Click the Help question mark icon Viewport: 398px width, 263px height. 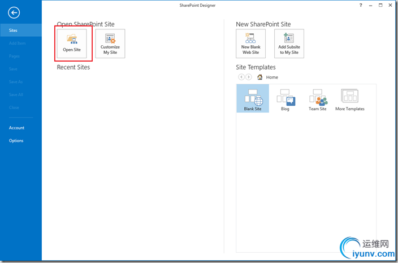361,5
